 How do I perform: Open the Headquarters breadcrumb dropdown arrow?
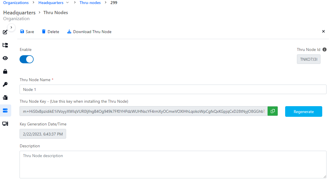tap(67, 3)
